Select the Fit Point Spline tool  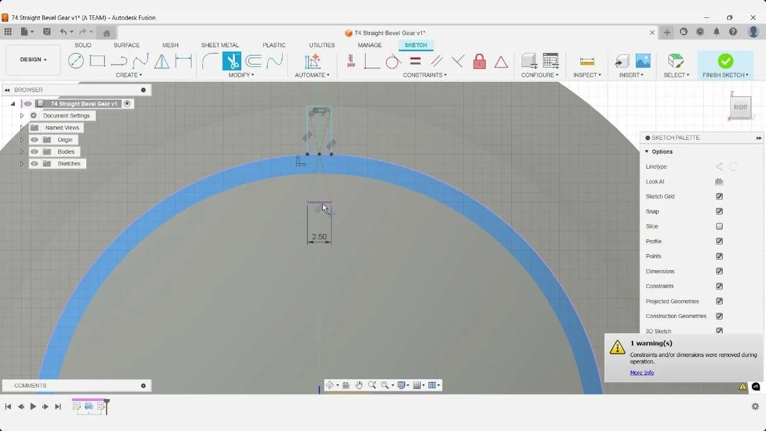(x=140, y=61)
